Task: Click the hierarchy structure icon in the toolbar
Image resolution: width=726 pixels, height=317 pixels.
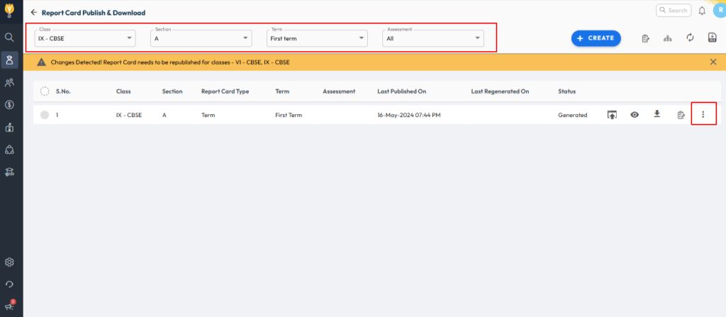Action: pyautogui.click(x=667, y=38)
